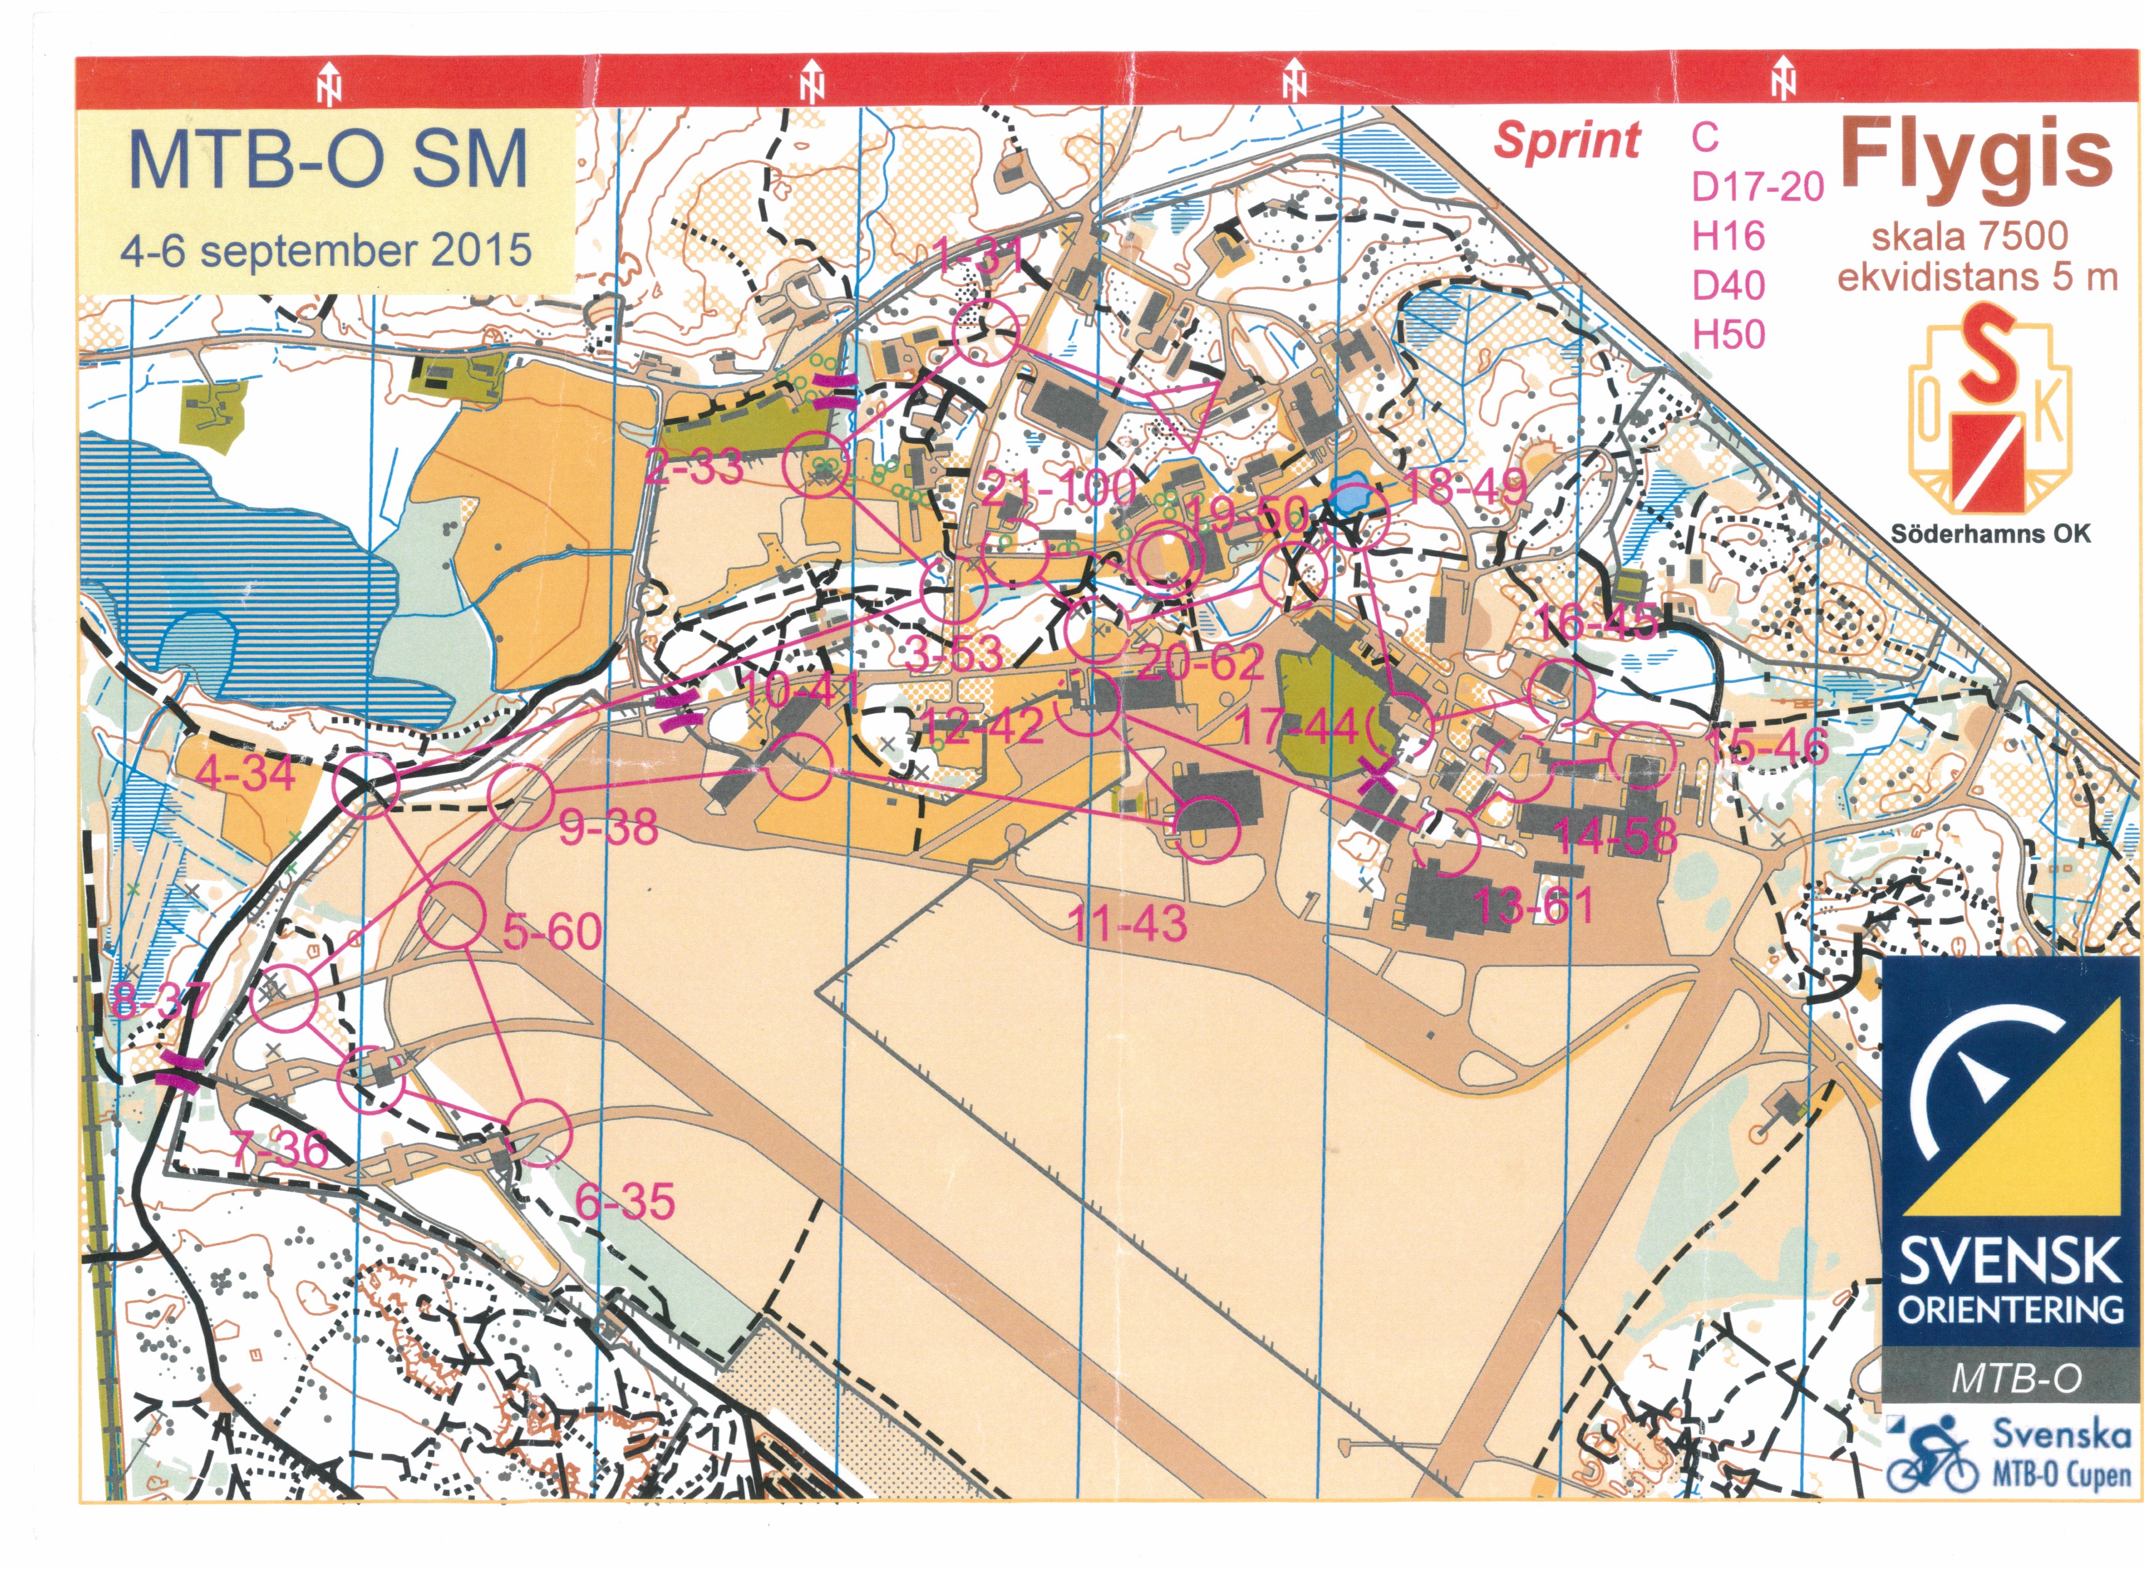This screenshot has height=1569, width=2144.
Task: Click the 'H50' class label
Action: click(1729, 334)
